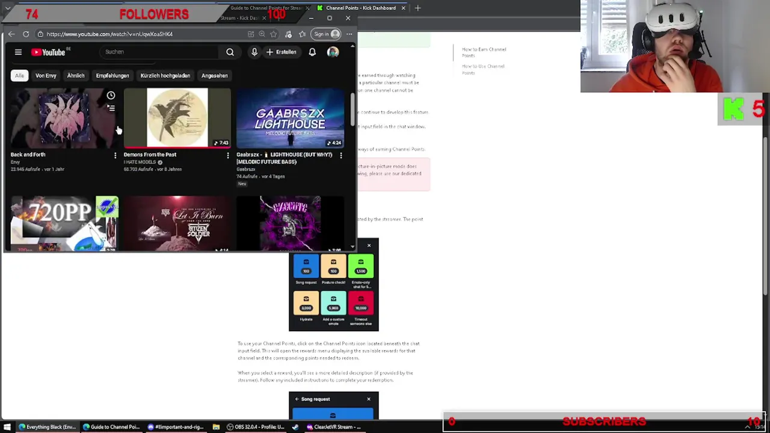This screenshot has width=770, height=433.
Task: Go to the YouTube home logo
Action: [48, 52]
